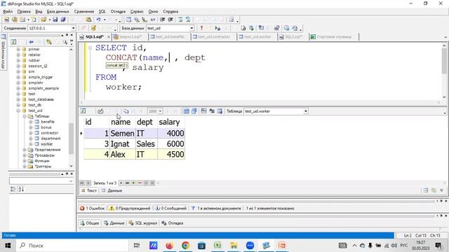Expand the Представления tree node
This screenshot has height=252, width=449.
pos(25,150)
